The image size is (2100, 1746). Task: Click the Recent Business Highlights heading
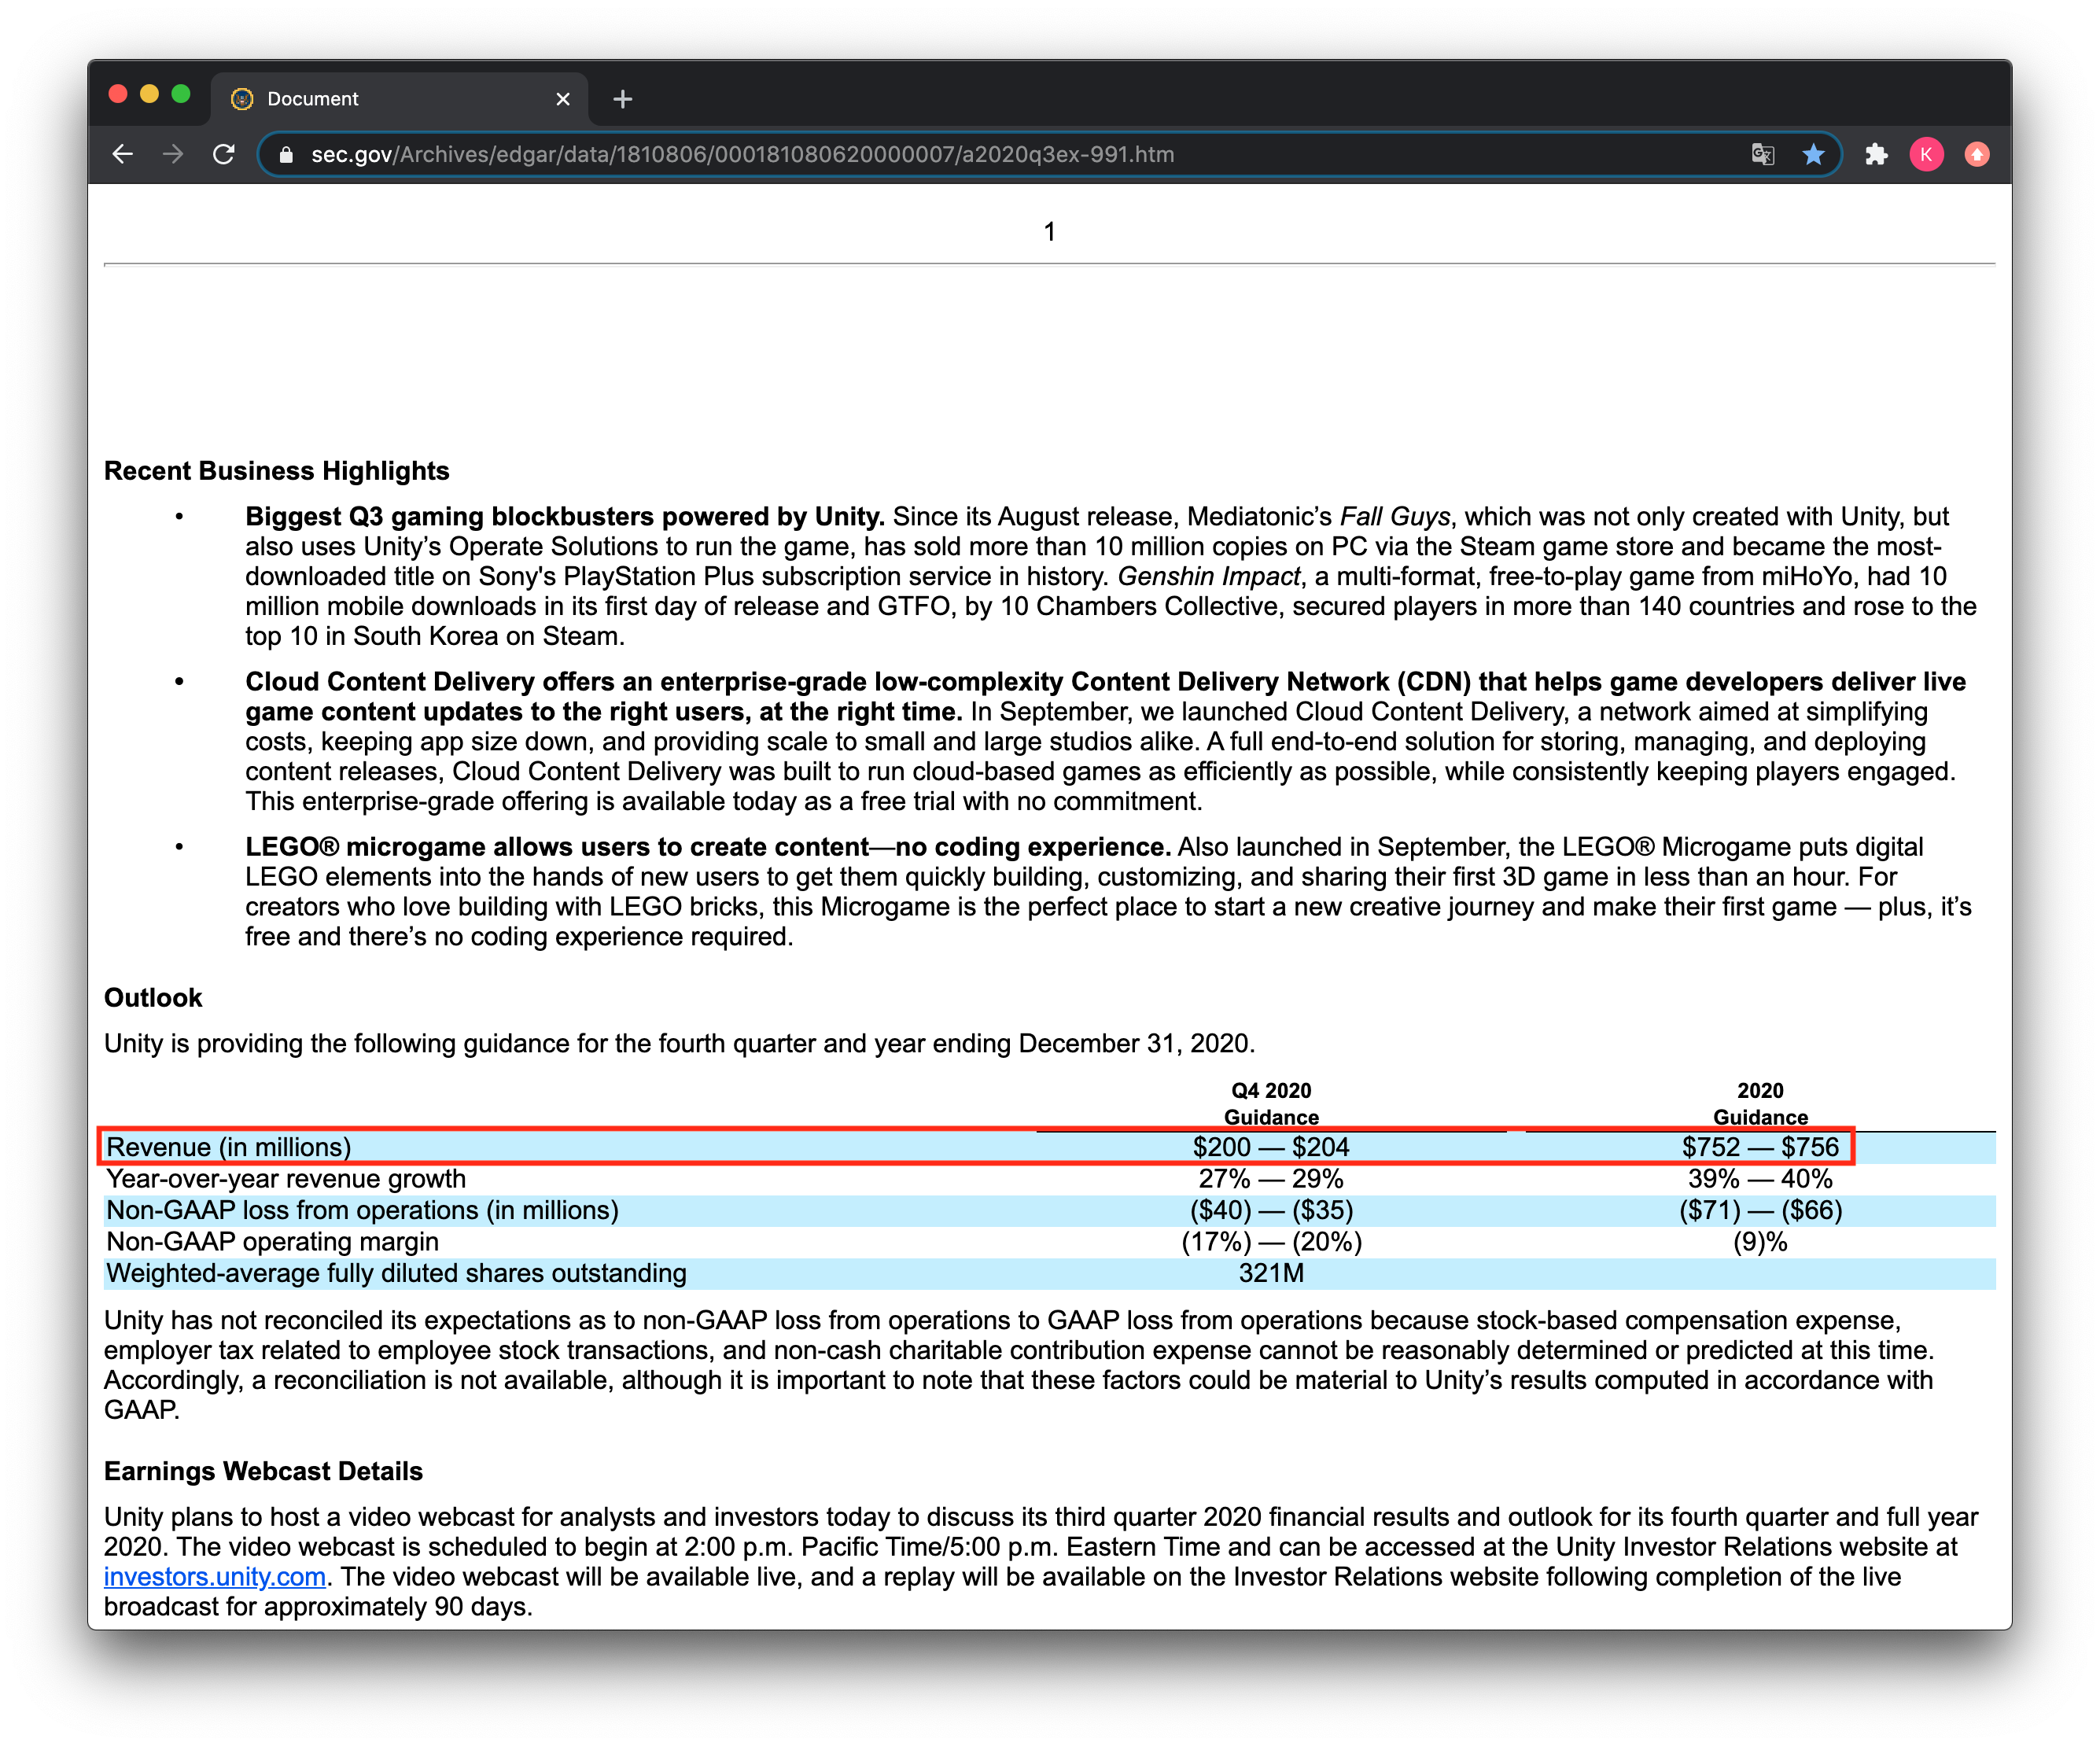[x=277, y=471]
